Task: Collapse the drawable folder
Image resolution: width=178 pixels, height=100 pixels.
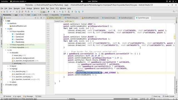Action: (x=8, y=53)
